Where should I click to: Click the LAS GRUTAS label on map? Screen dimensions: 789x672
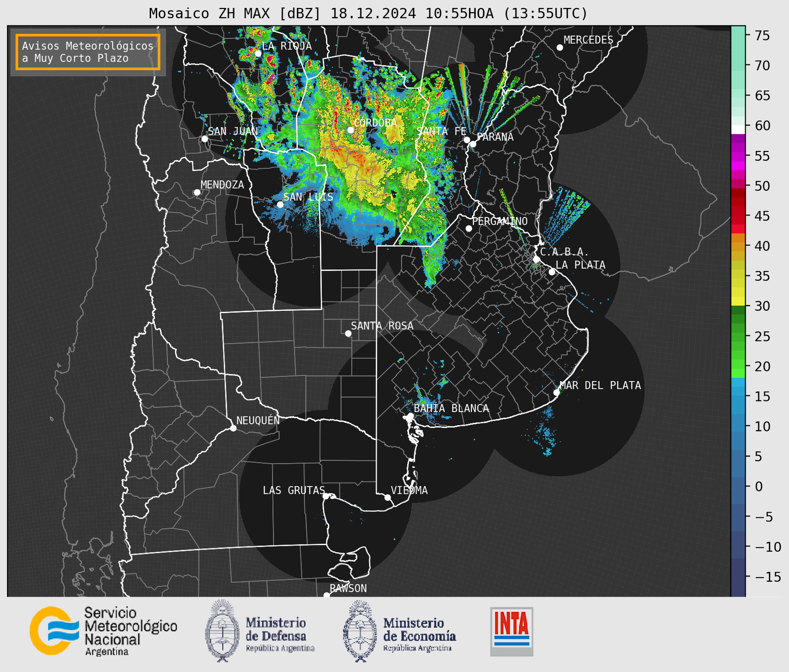point(294,490)
